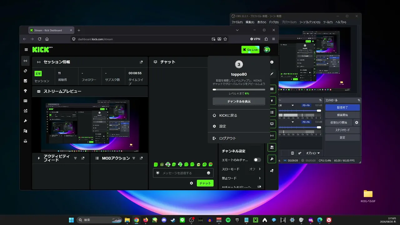Open the OBS ヘルプ(H) menu

point(341,22)
